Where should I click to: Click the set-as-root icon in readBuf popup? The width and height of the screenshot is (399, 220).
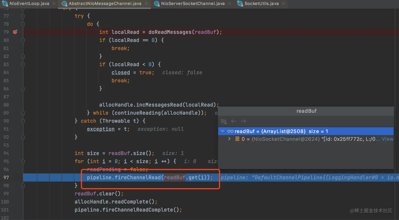[224, 121]
